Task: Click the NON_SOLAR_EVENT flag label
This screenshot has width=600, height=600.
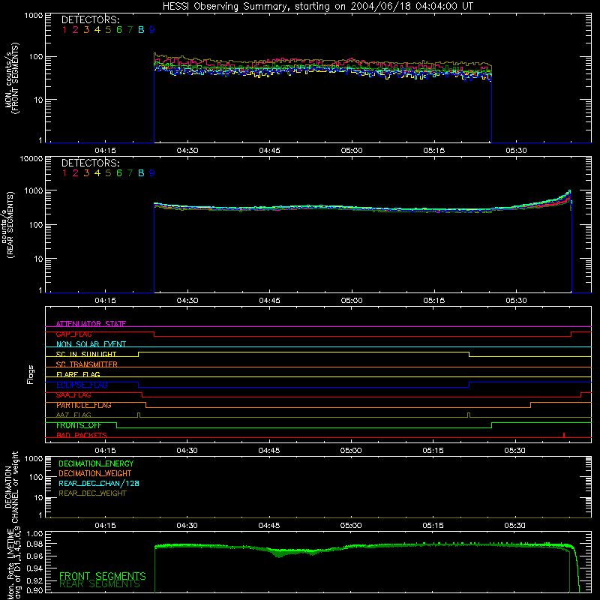Action: (91, 344)
